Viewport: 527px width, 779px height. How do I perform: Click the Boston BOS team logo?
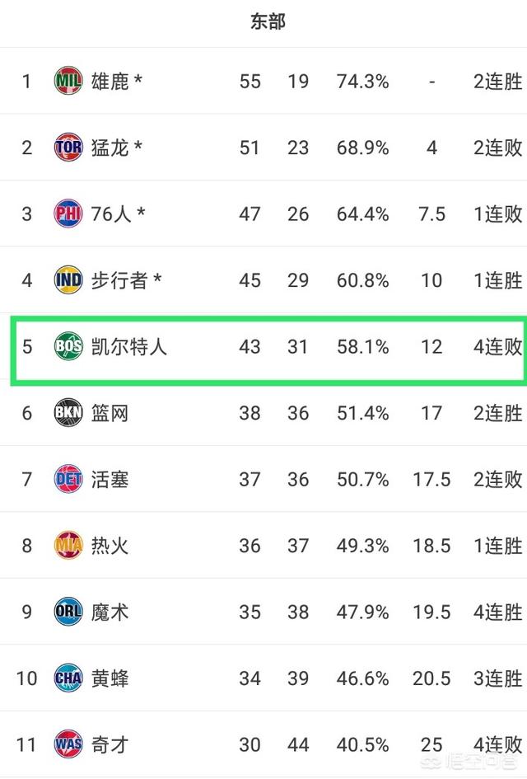68,346
